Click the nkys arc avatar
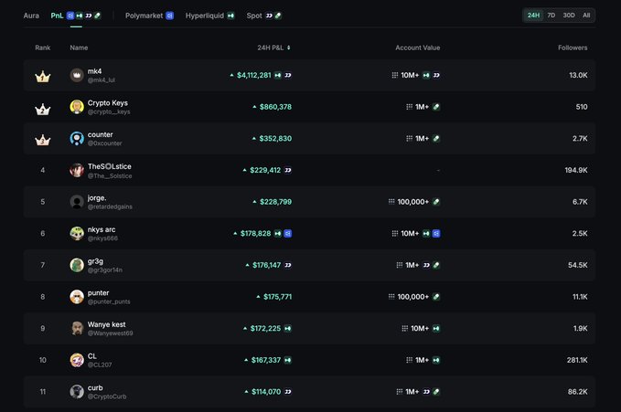The height and width of the screenshot is (412, 621). coord(77,234)
